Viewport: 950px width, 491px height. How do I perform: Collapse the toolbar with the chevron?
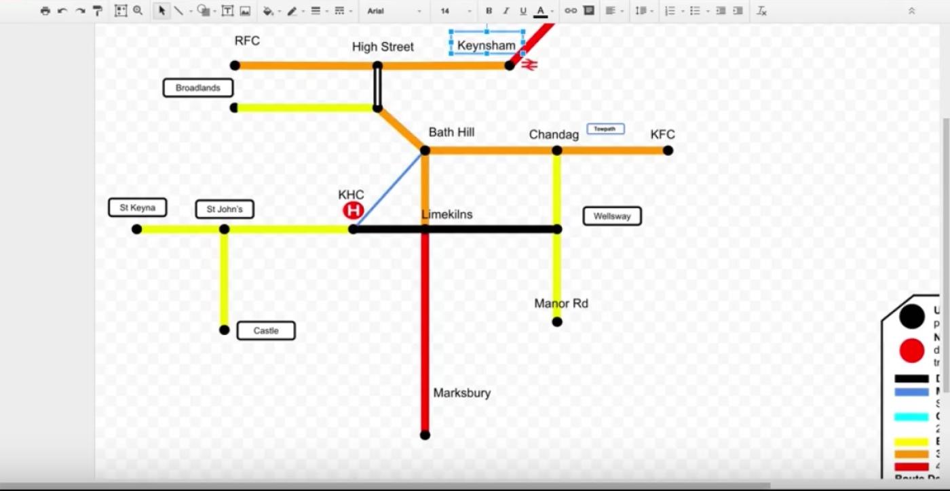[x=911, y=11]
